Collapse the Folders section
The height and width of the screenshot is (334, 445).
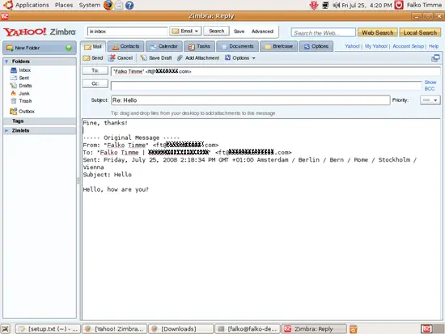(x=6, y=61)
